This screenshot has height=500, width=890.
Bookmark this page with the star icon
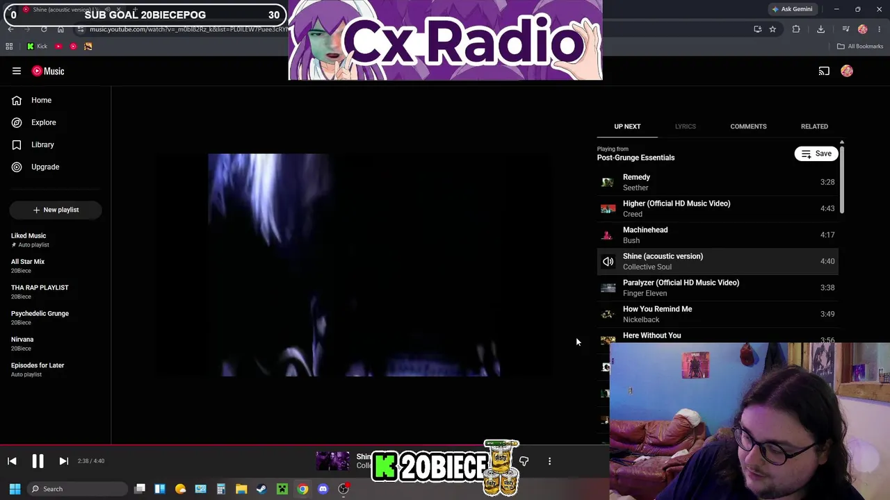click(772, 29)
